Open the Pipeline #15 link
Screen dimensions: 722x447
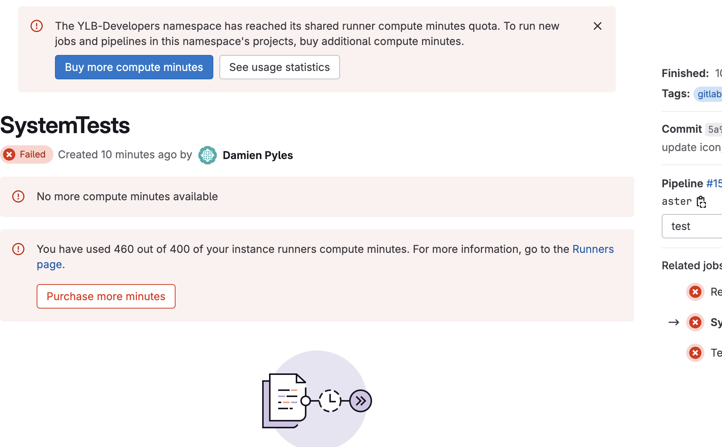point(714,183)
